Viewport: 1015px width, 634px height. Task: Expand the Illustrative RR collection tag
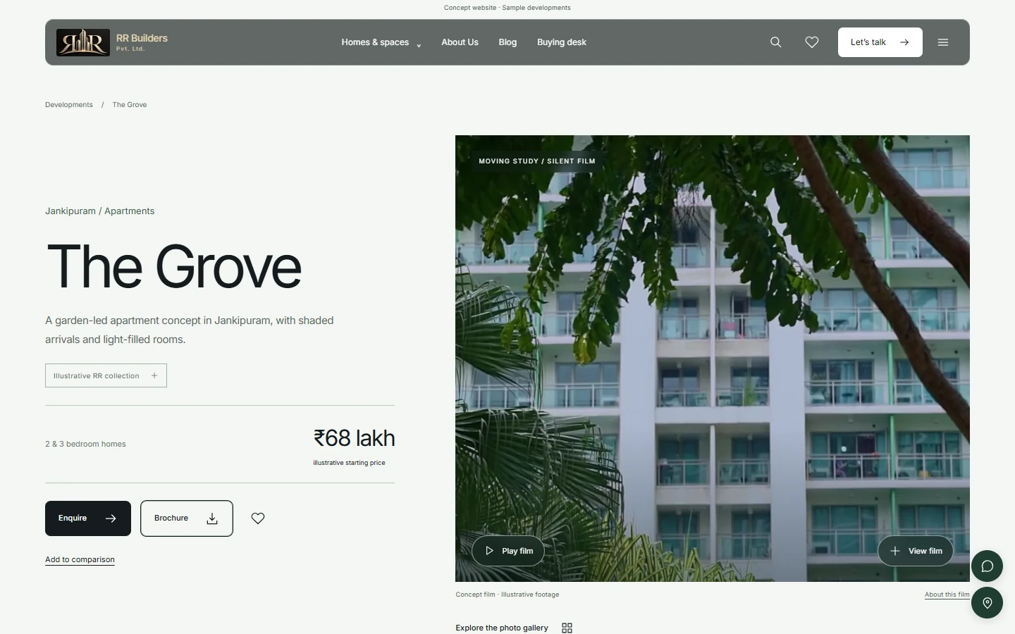pyautogui.click(x=106, y=375)
